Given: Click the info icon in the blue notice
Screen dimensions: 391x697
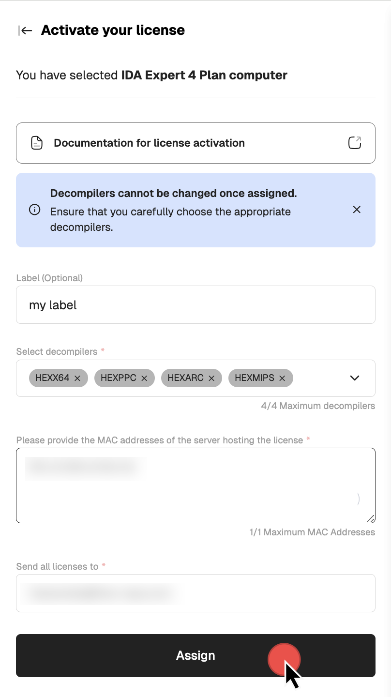Looking at the screenshot, I should [34, 210].
